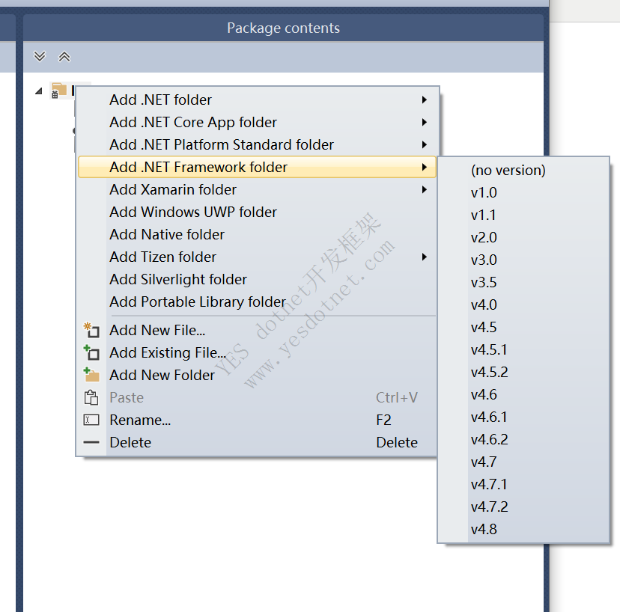Screen dimensions: 620x612
Task: Select Add .NET Framework folder entry
Action: pos(257,167)
